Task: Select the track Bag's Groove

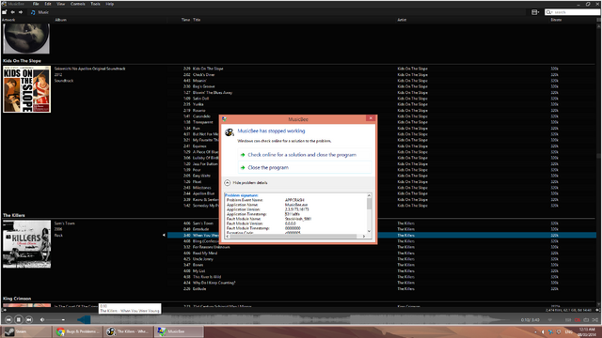Action: (x=204, y=86)
